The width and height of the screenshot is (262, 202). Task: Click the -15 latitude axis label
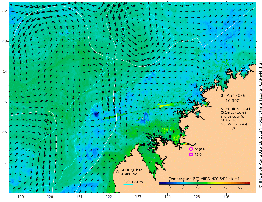(x=4, y=102)
